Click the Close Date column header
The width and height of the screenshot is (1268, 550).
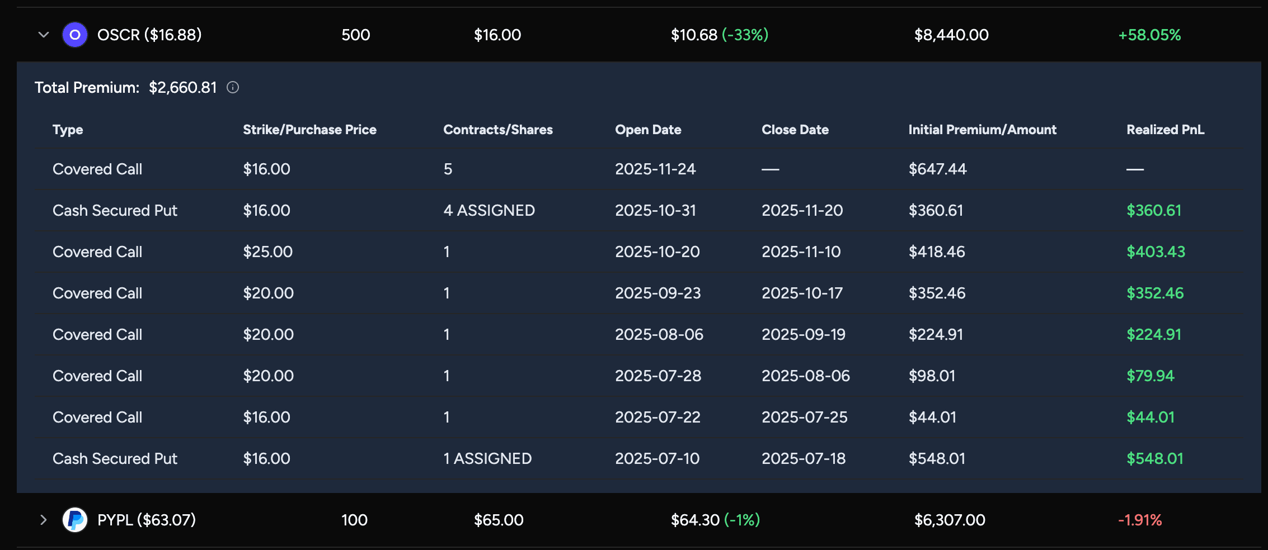click(x=795, y=130)
